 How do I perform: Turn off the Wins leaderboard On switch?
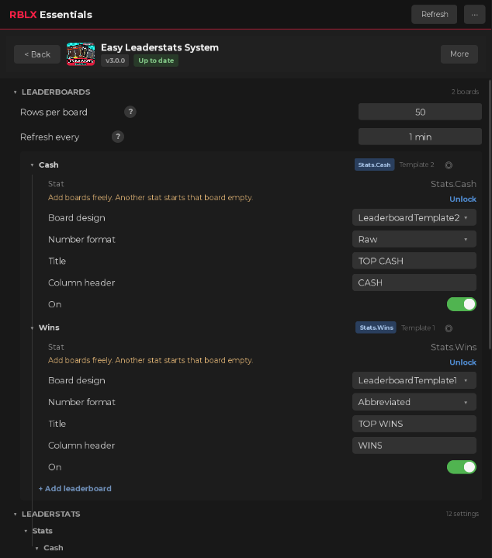coord(462,467)
